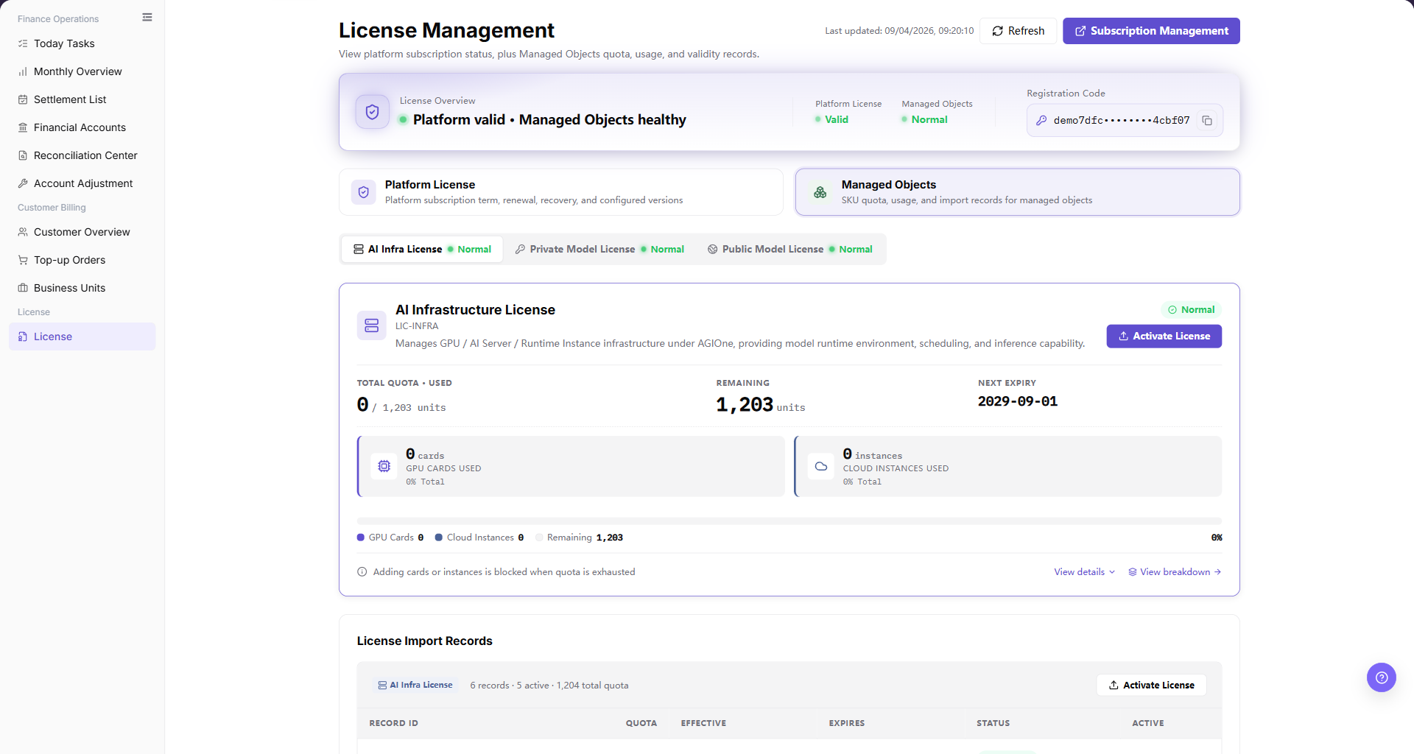
Task: Click the Settlement List calendar icon
Action: 23,99
